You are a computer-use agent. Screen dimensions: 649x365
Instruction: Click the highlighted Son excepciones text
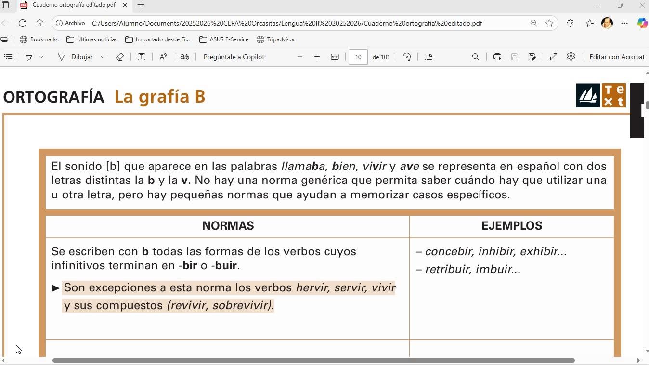pyautogui.click(x=229, y=297)
